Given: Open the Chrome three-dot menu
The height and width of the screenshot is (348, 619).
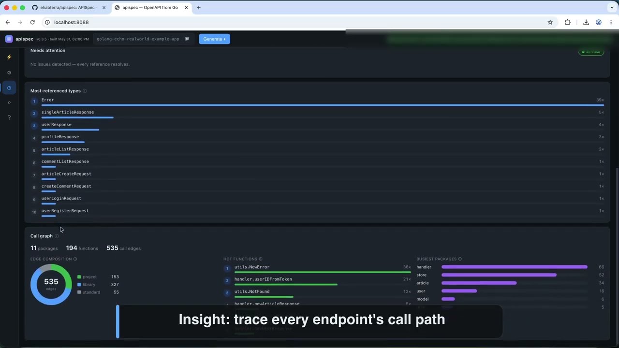Looking at the screenshot, I should coord(611,22).
